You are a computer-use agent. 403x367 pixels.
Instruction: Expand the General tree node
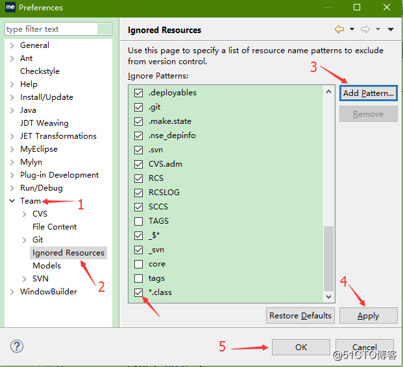[x=12, y=45]
